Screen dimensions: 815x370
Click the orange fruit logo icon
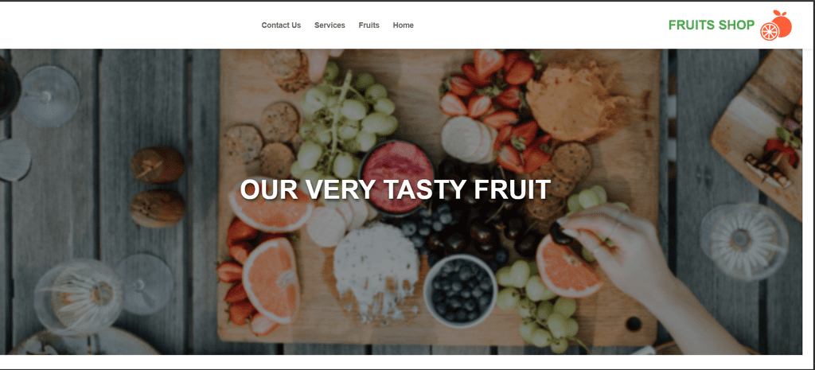[x=775, y=25]
